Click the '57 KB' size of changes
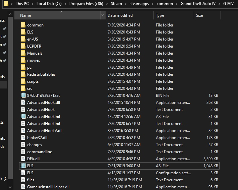 213,145
